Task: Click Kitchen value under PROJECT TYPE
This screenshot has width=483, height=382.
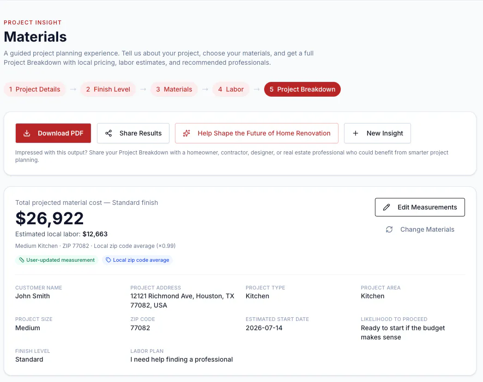Action: pos(258,296)
